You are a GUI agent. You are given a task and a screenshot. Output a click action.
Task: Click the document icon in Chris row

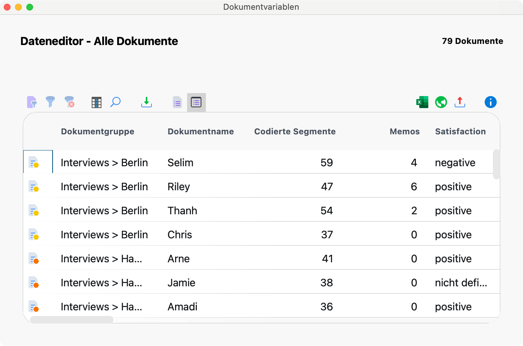[x=34, y=235]
